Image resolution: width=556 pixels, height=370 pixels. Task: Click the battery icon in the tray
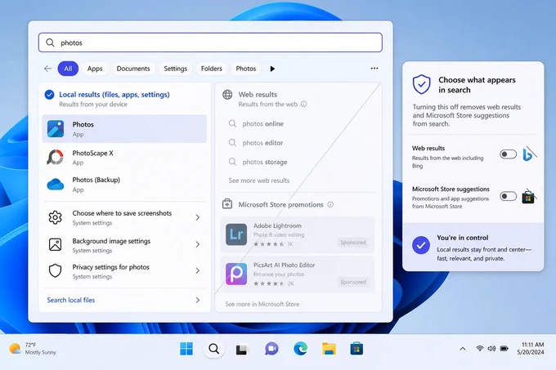point(504,349)
